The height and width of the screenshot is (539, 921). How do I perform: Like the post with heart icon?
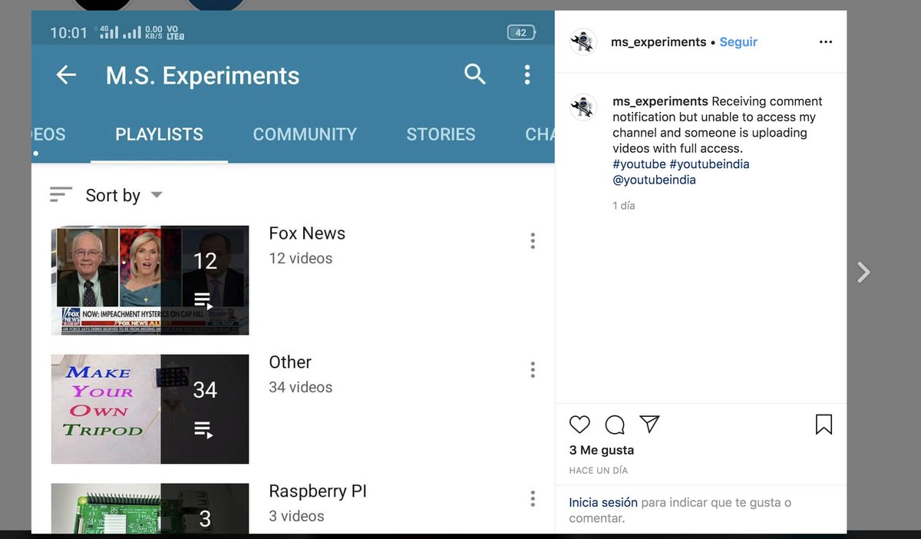click(x=580, y=425)
